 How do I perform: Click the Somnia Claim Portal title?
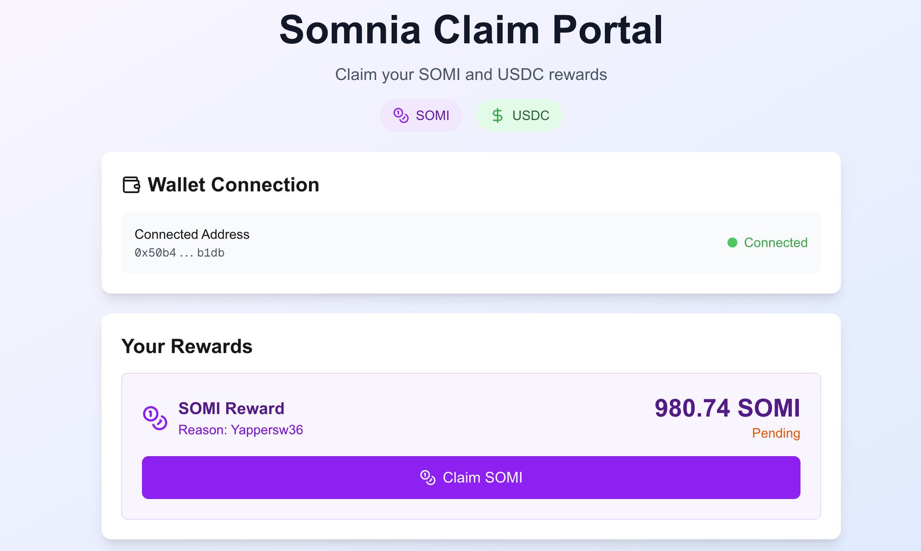(471, 30)
